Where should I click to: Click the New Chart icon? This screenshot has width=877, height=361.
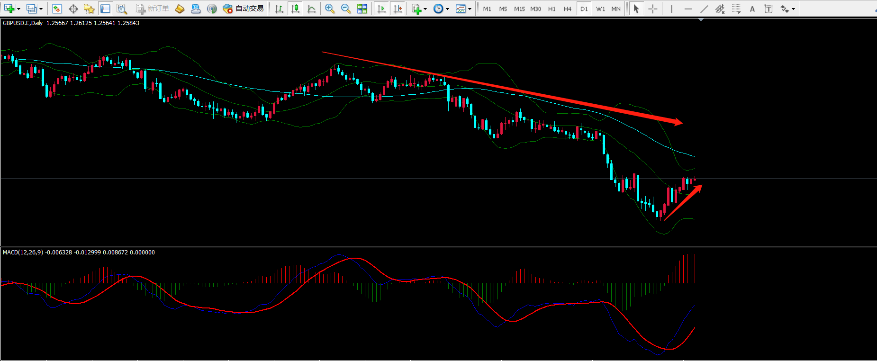9,9
